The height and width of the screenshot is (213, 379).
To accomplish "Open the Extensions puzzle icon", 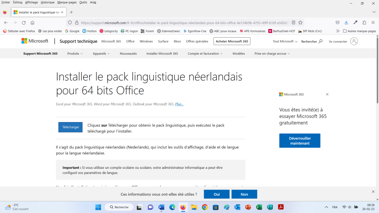I will click(x=364, y=23).
